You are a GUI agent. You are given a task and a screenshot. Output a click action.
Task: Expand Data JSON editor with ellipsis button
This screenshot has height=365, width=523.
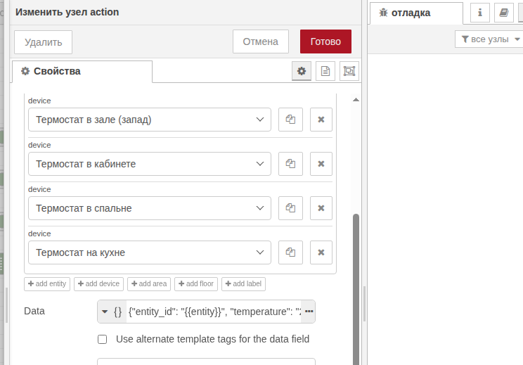(309, 311)
